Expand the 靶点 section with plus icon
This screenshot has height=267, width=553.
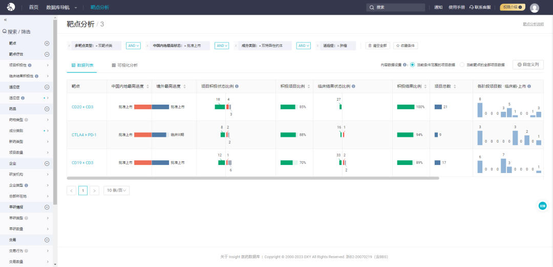tap(47, 43)
